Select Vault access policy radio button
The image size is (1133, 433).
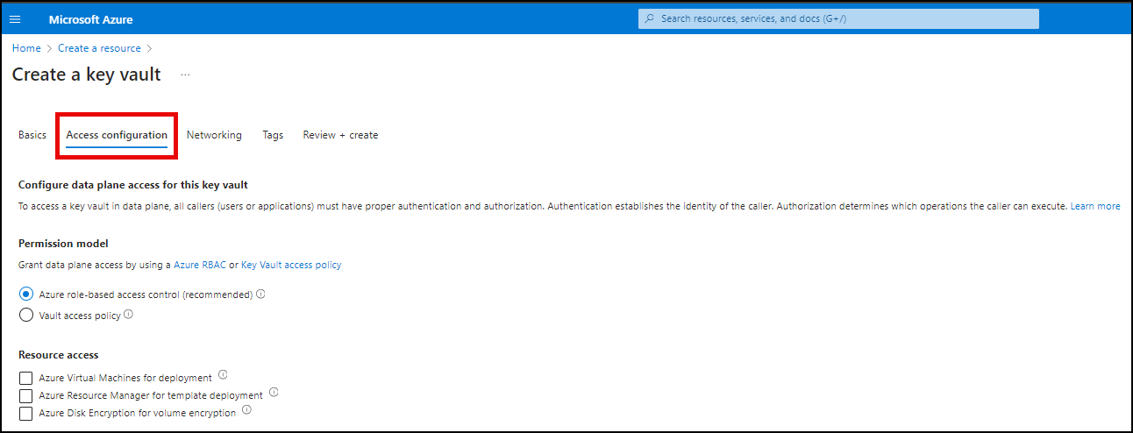26,315
